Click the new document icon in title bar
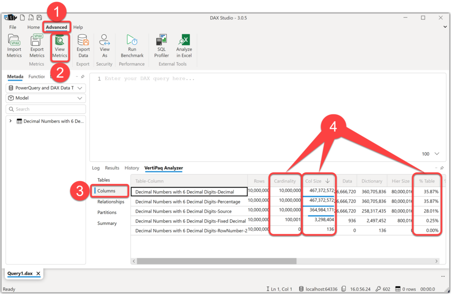 [x=22, y=18]
